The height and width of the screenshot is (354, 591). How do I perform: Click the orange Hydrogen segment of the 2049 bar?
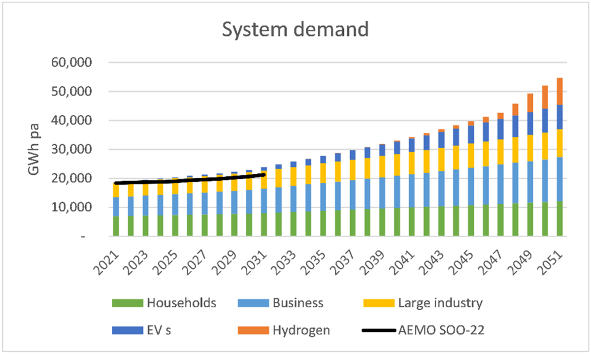(x=530, y=103)
